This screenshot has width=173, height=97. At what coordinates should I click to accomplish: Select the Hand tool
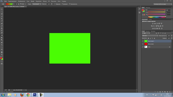coord(2,52)
